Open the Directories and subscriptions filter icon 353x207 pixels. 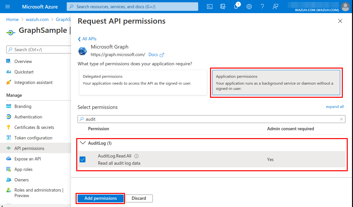pos(223,7)
